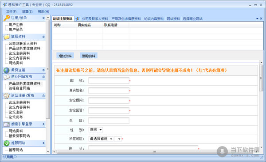Click the book icon beside 商业网站发布
Screen dimensions: 266x162
(7, 77)
